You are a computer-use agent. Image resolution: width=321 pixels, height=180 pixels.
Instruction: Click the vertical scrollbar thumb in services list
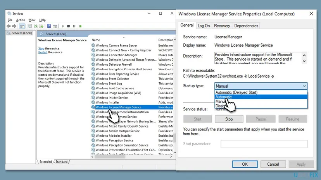(x=174, y=138)
